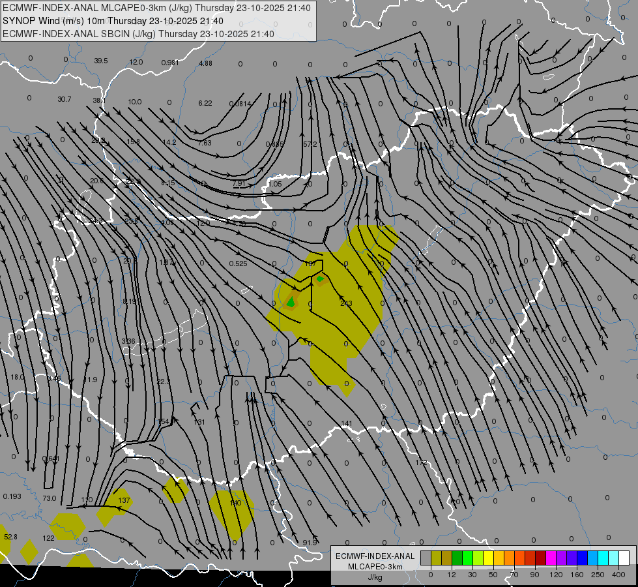Click the 131 grid value
The height and width of the screenshot is (587, 638).
pyautogui.click(x=199, y=423)
